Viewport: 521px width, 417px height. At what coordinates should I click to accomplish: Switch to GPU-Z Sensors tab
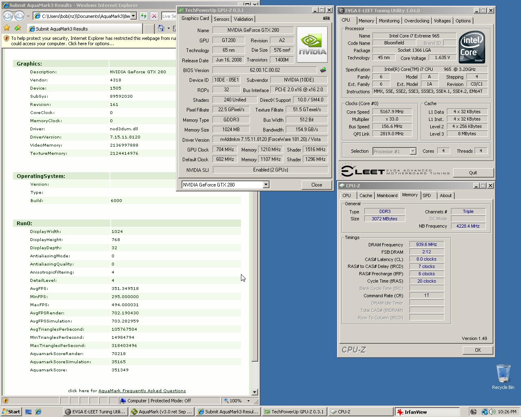[x=221, y=19]
